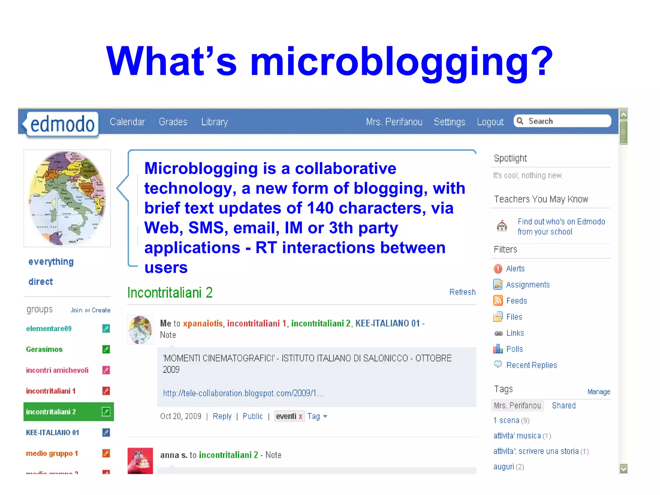
Task: Click the scrollbar down arrow
Action: (624, 469)
